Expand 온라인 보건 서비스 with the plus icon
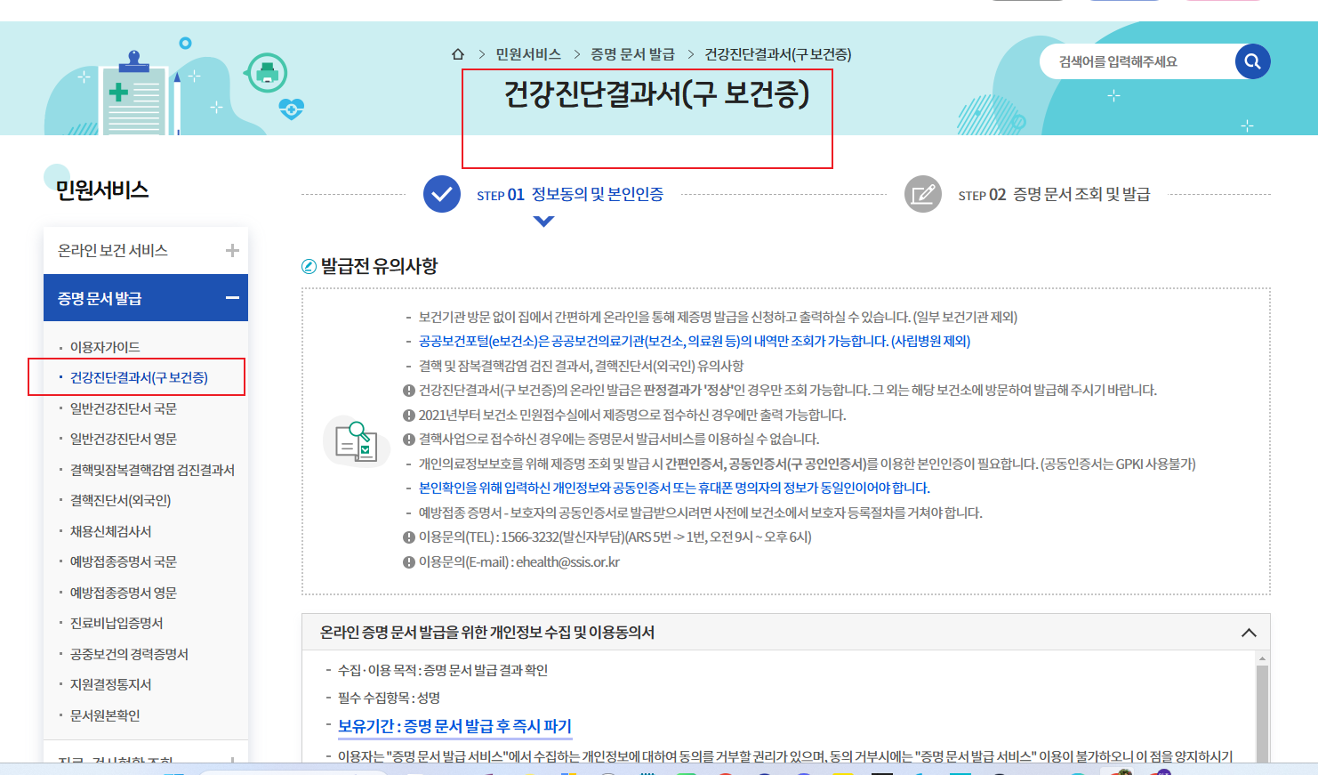The image size is (1318, 775). [x=233, y=250]
